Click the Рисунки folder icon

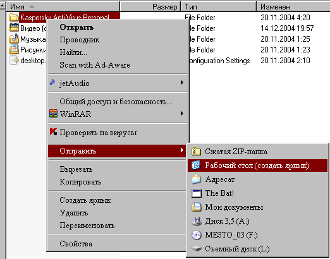point(14,49)
